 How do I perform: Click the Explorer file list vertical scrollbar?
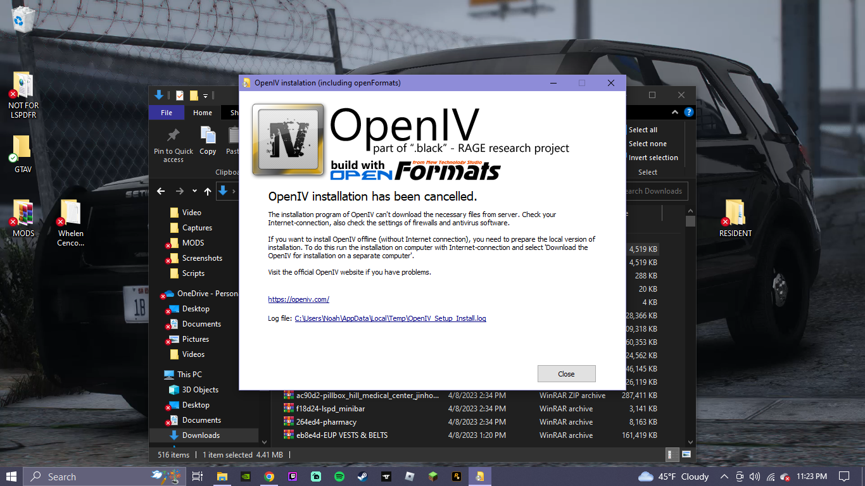[690, 221]
